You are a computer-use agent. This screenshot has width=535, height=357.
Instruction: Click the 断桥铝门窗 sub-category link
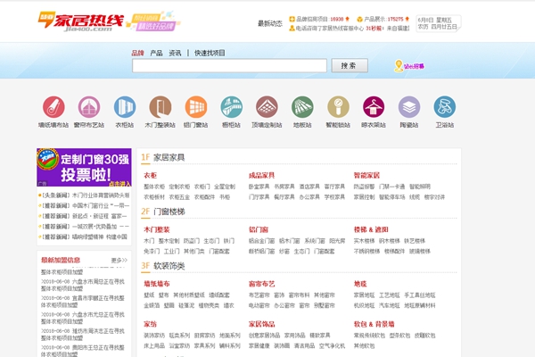click(261, 252)
